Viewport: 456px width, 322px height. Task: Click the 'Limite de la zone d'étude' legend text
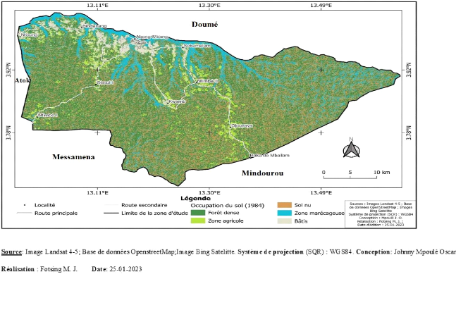[x=155, y=213]
